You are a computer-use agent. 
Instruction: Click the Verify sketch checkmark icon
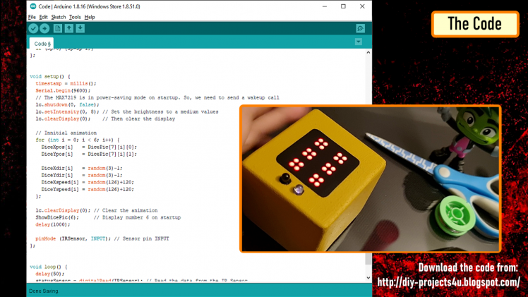[33, 29]
